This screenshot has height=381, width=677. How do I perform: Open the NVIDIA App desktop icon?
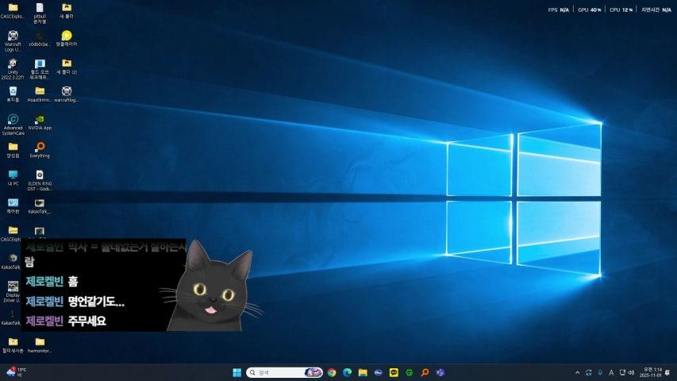pos(40,119)
